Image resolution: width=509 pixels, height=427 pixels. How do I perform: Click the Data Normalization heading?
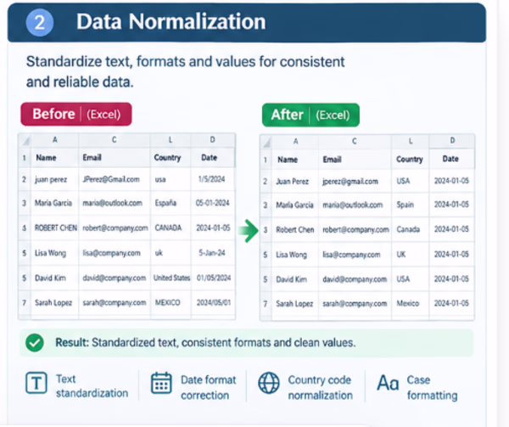(x=171, y=22)
